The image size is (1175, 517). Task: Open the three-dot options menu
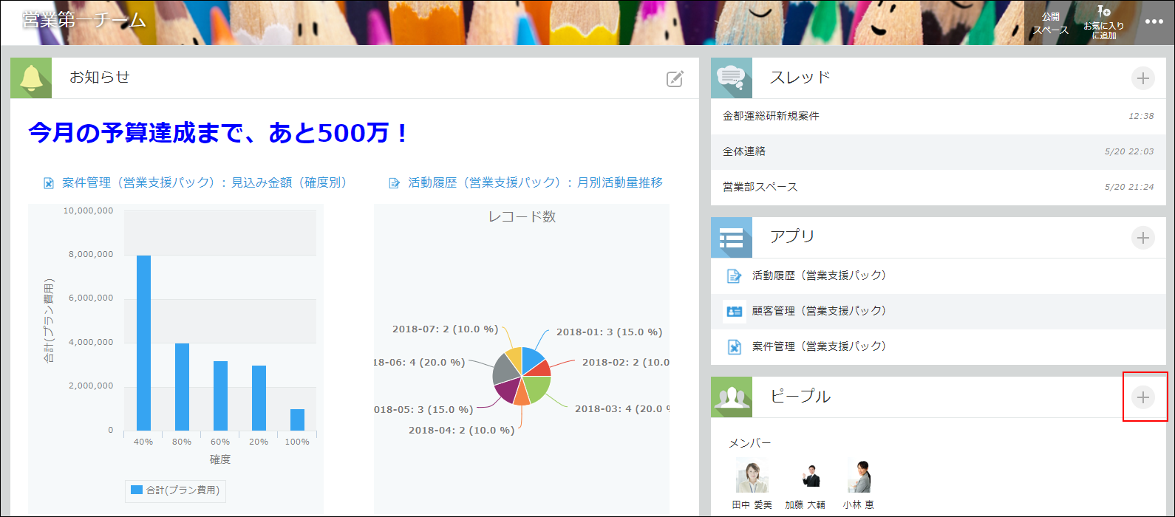pyautogui.click(x=1154, y=22)
